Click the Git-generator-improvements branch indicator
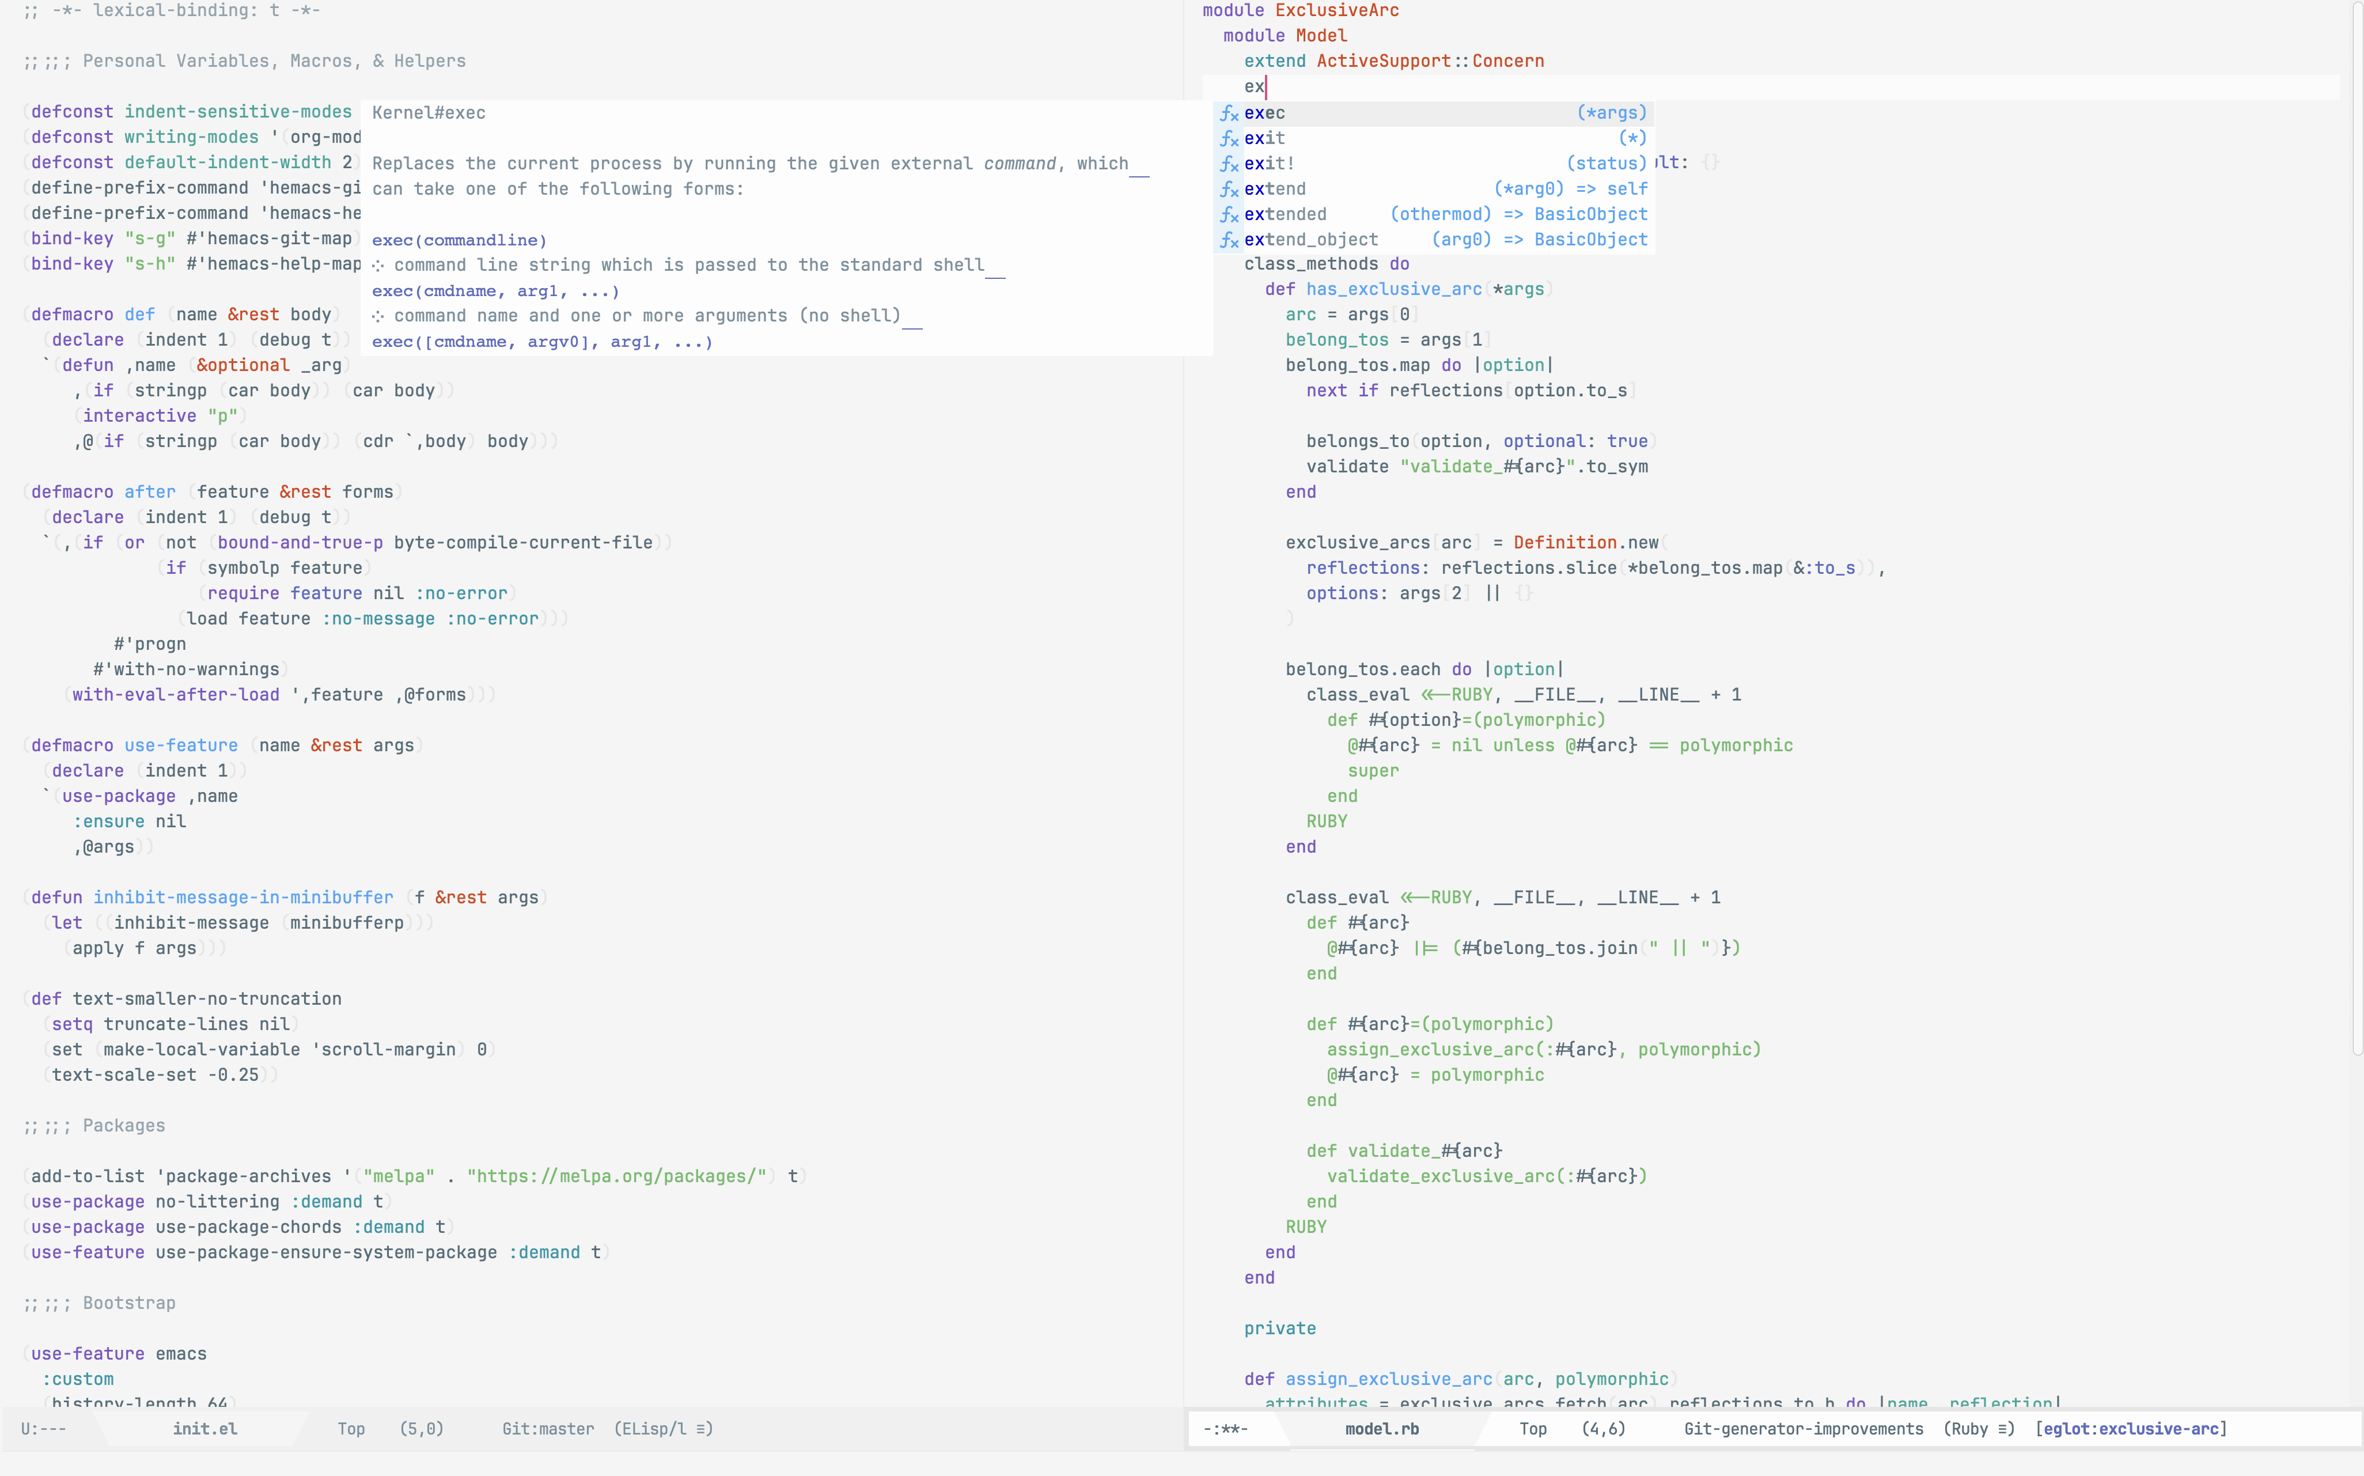This screenshot has width=2364, height=1476. 1803,1429
